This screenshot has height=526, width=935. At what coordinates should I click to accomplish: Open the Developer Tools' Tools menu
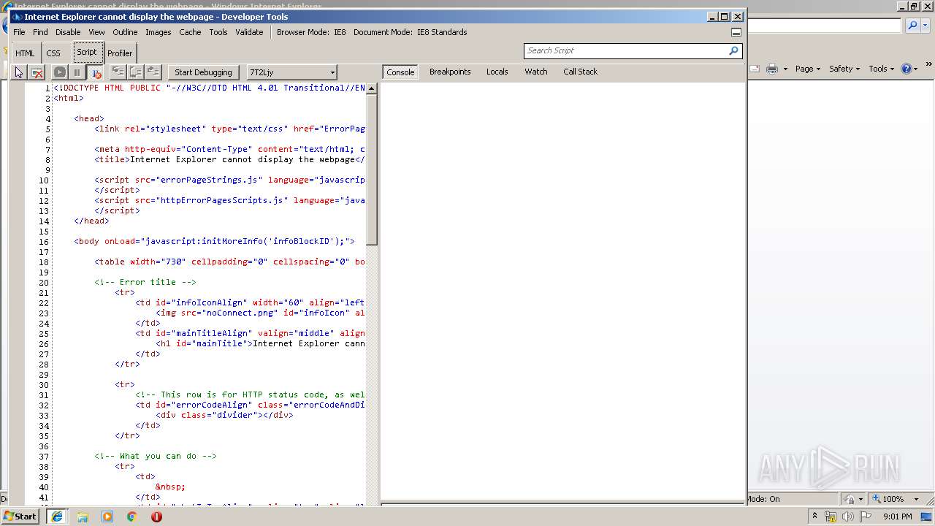[x=218, y=32]
